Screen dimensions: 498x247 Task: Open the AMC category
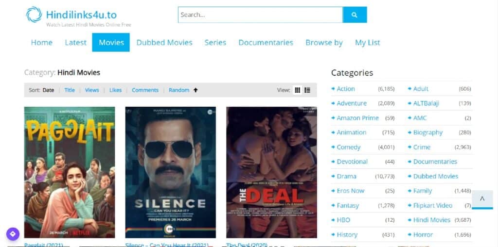420,118
